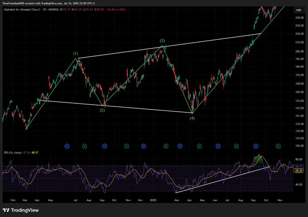Click the 141.00 price axis label
The image size is (308, 217).
pos(298,115)
